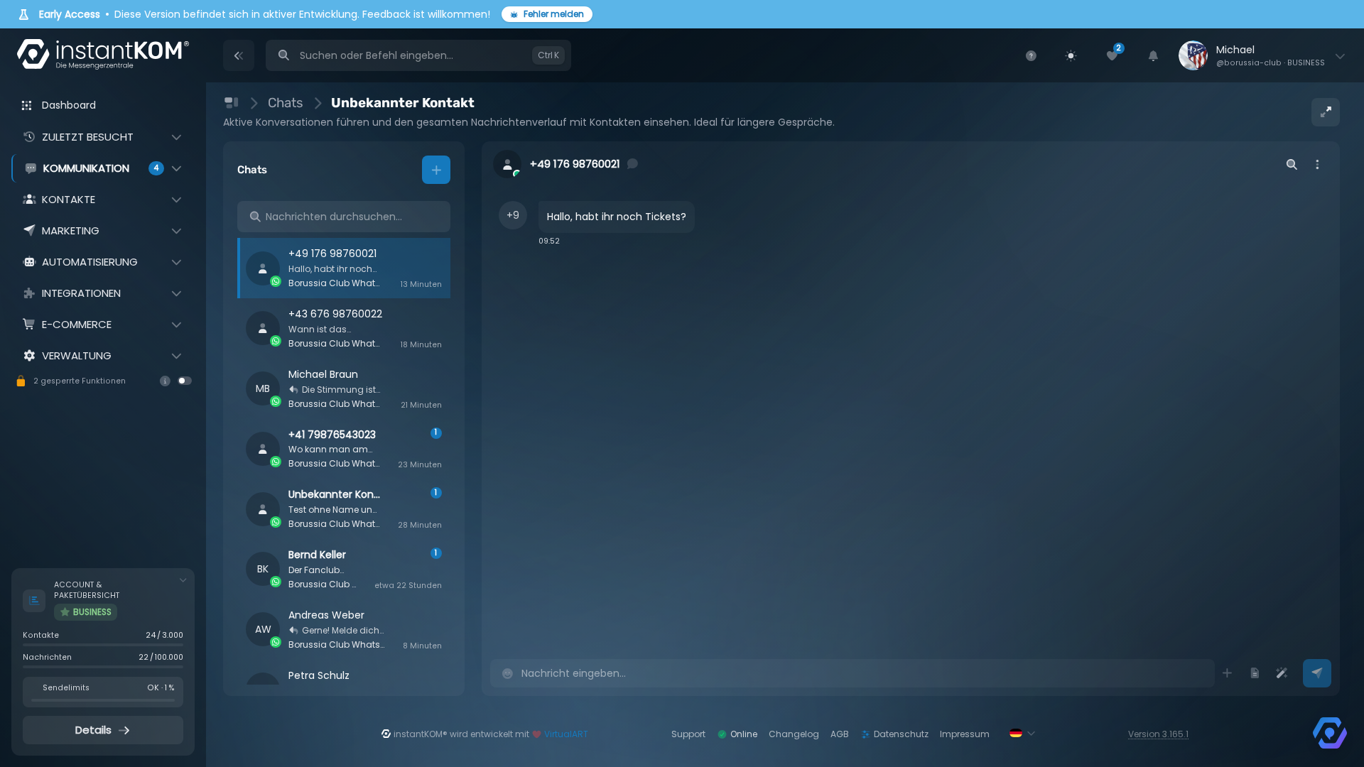
Task: Select the +49 176 98760021 chat entry
Action: [x=344, y=268]
